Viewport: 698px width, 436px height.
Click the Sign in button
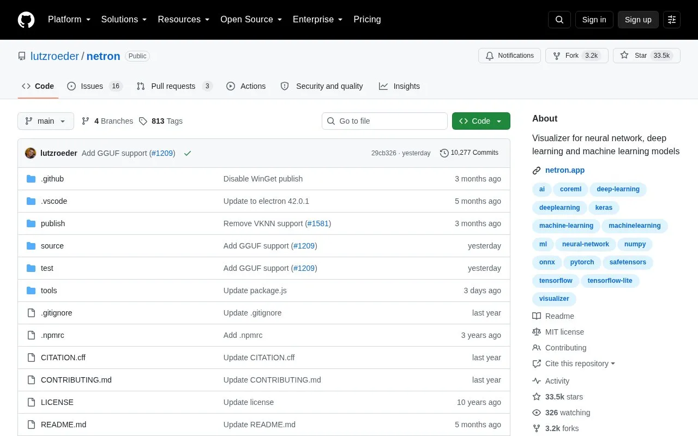[594, 20]
